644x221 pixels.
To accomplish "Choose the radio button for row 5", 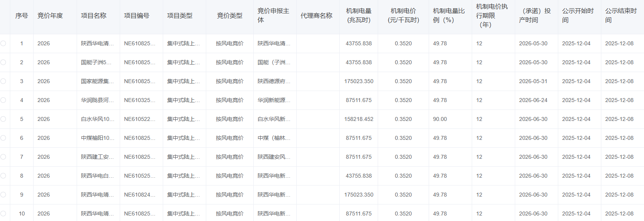I will pos(3,119).
